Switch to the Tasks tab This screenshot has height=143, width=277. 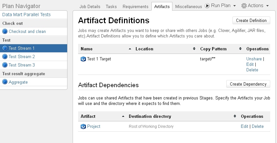pos(111,6)
